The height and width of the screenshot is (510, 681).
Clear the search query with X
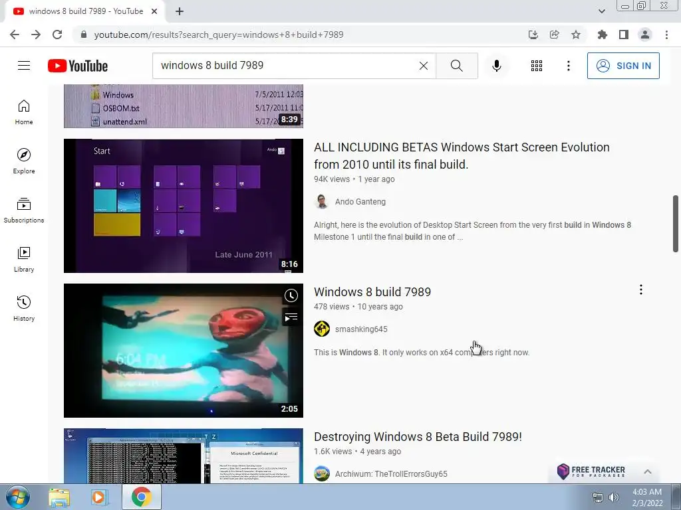424,66
